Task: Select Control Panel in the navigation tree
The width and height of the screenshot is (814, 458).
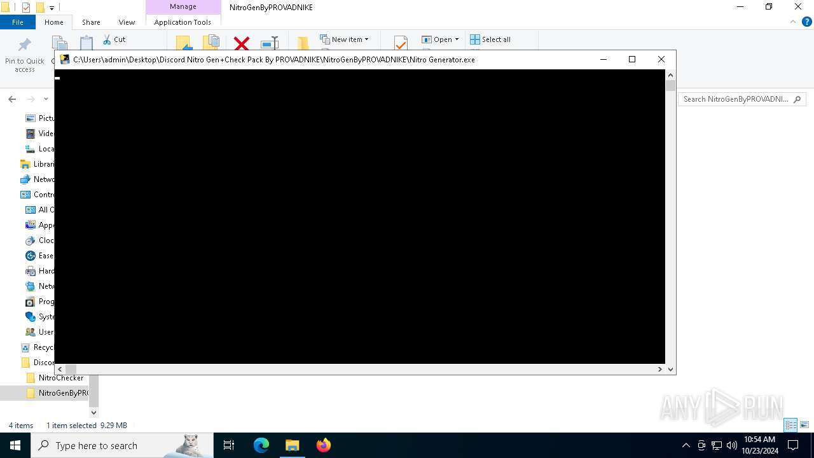Action: tap(37, 195)
